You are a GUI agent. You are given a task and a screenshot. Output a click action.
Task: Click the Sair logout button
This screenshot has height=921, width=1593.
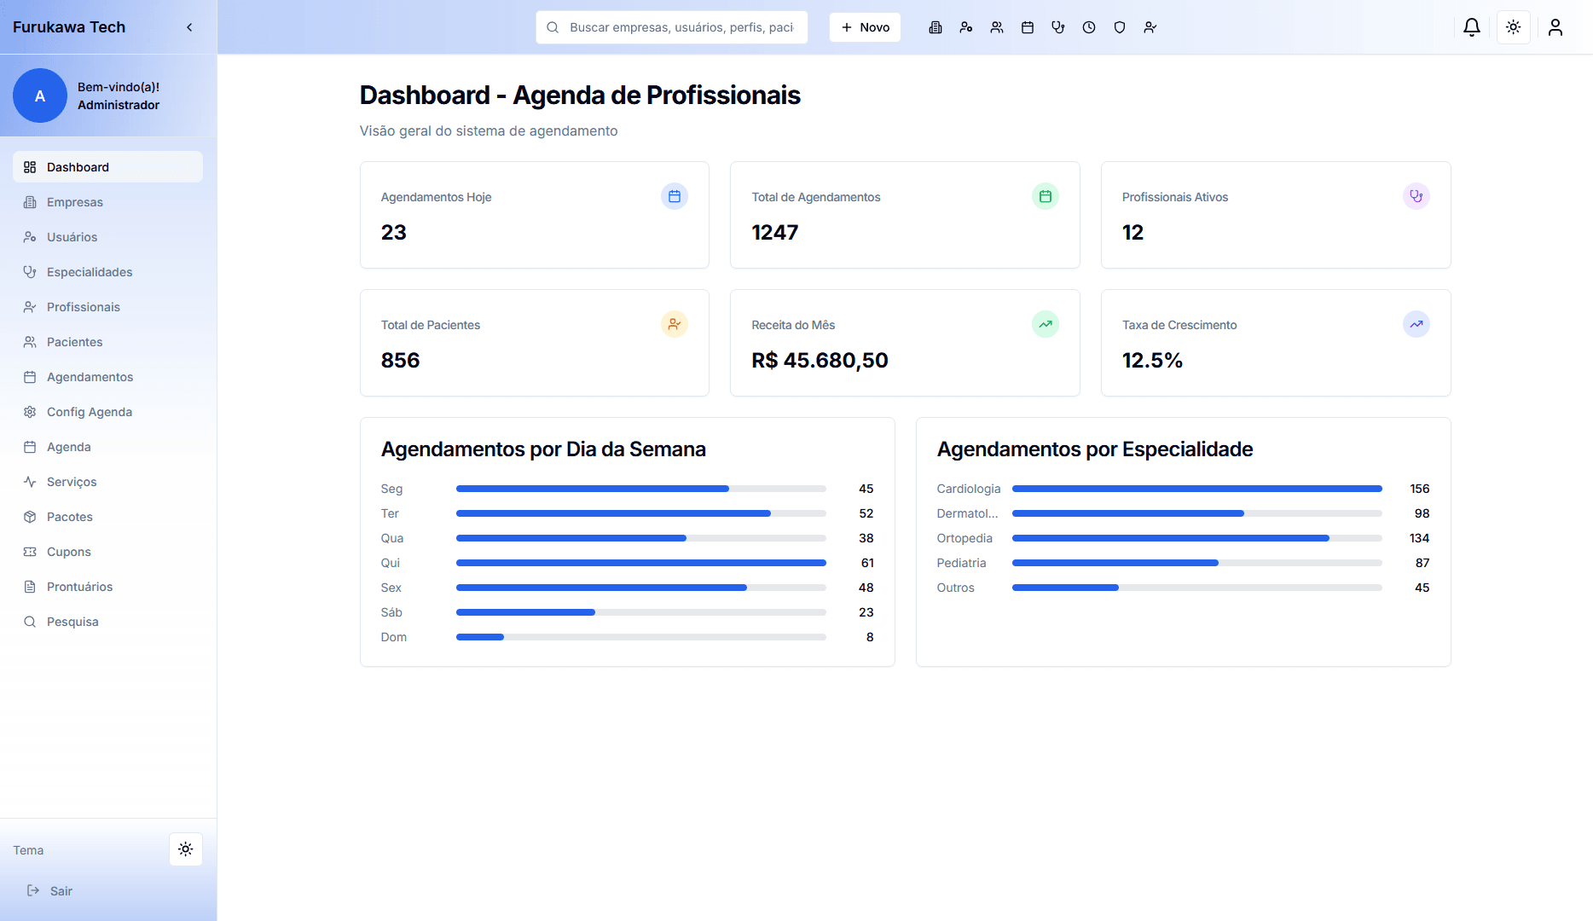point(51,890)
